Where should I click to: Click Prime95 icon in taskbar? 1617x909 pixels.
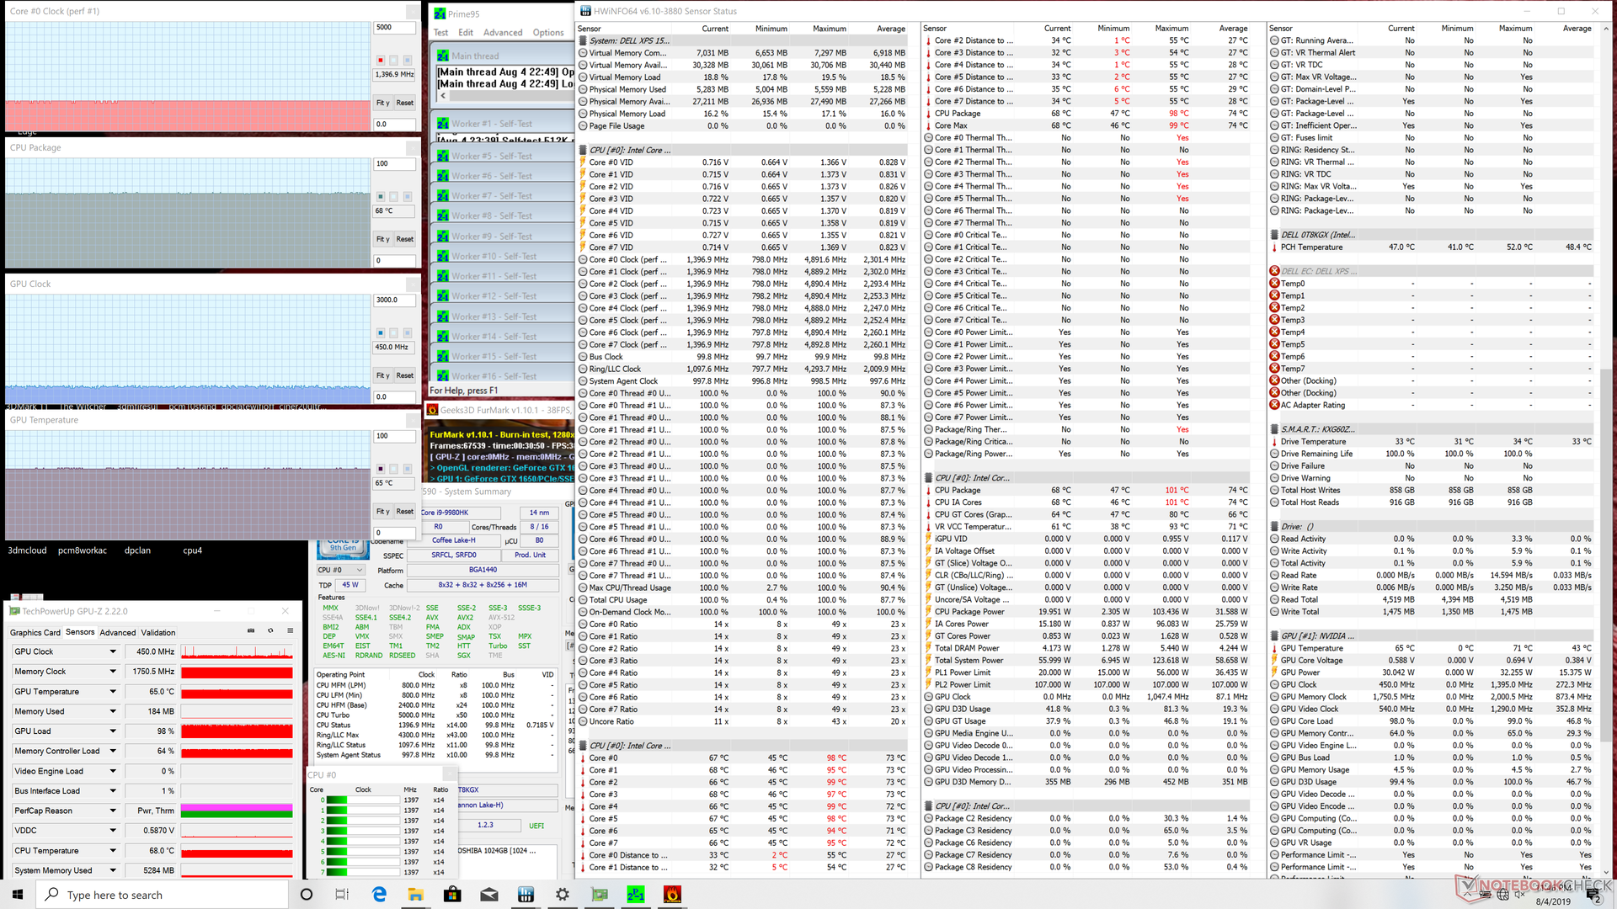(635, 894)
